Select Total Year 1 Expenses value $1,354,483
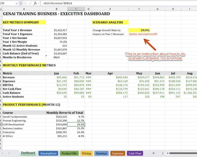The width and height of the screenshot is (197, 157). coord(56,34)
